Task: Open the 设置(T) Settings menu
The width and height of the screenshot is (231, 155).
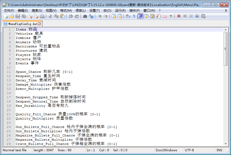Action: tap(94, 10)
